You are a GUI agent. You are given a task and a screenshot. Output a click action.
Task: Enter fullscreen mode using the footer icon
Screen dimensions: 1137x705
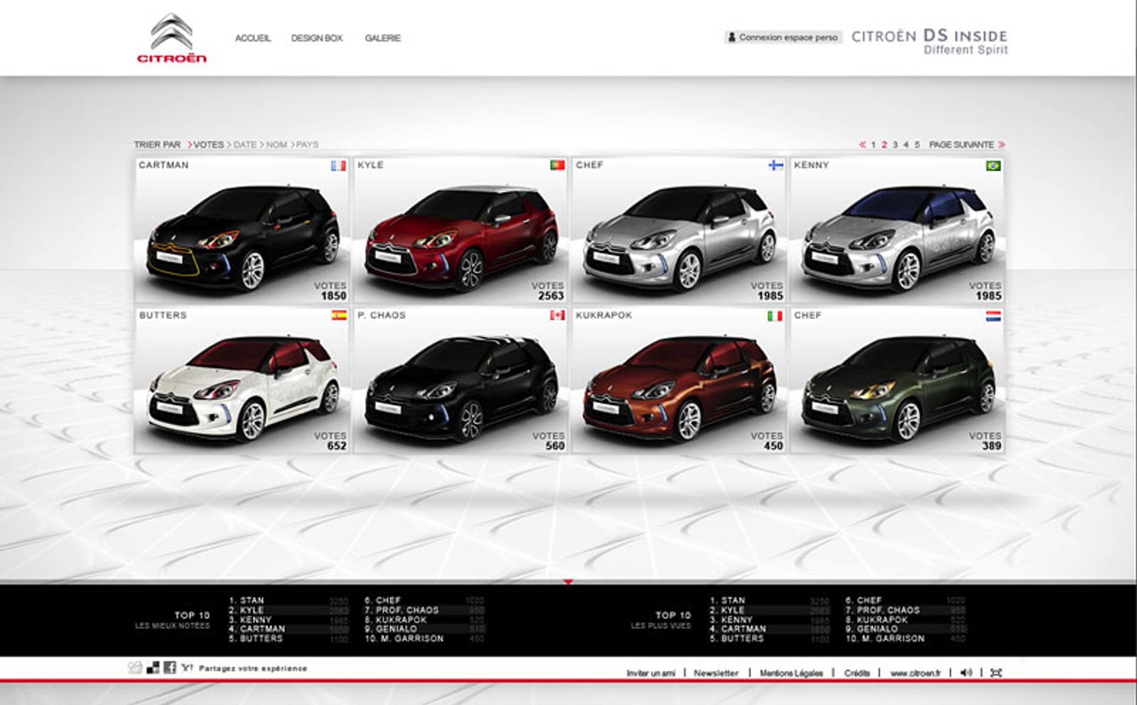pyautogui.click(x=997, y=672)
